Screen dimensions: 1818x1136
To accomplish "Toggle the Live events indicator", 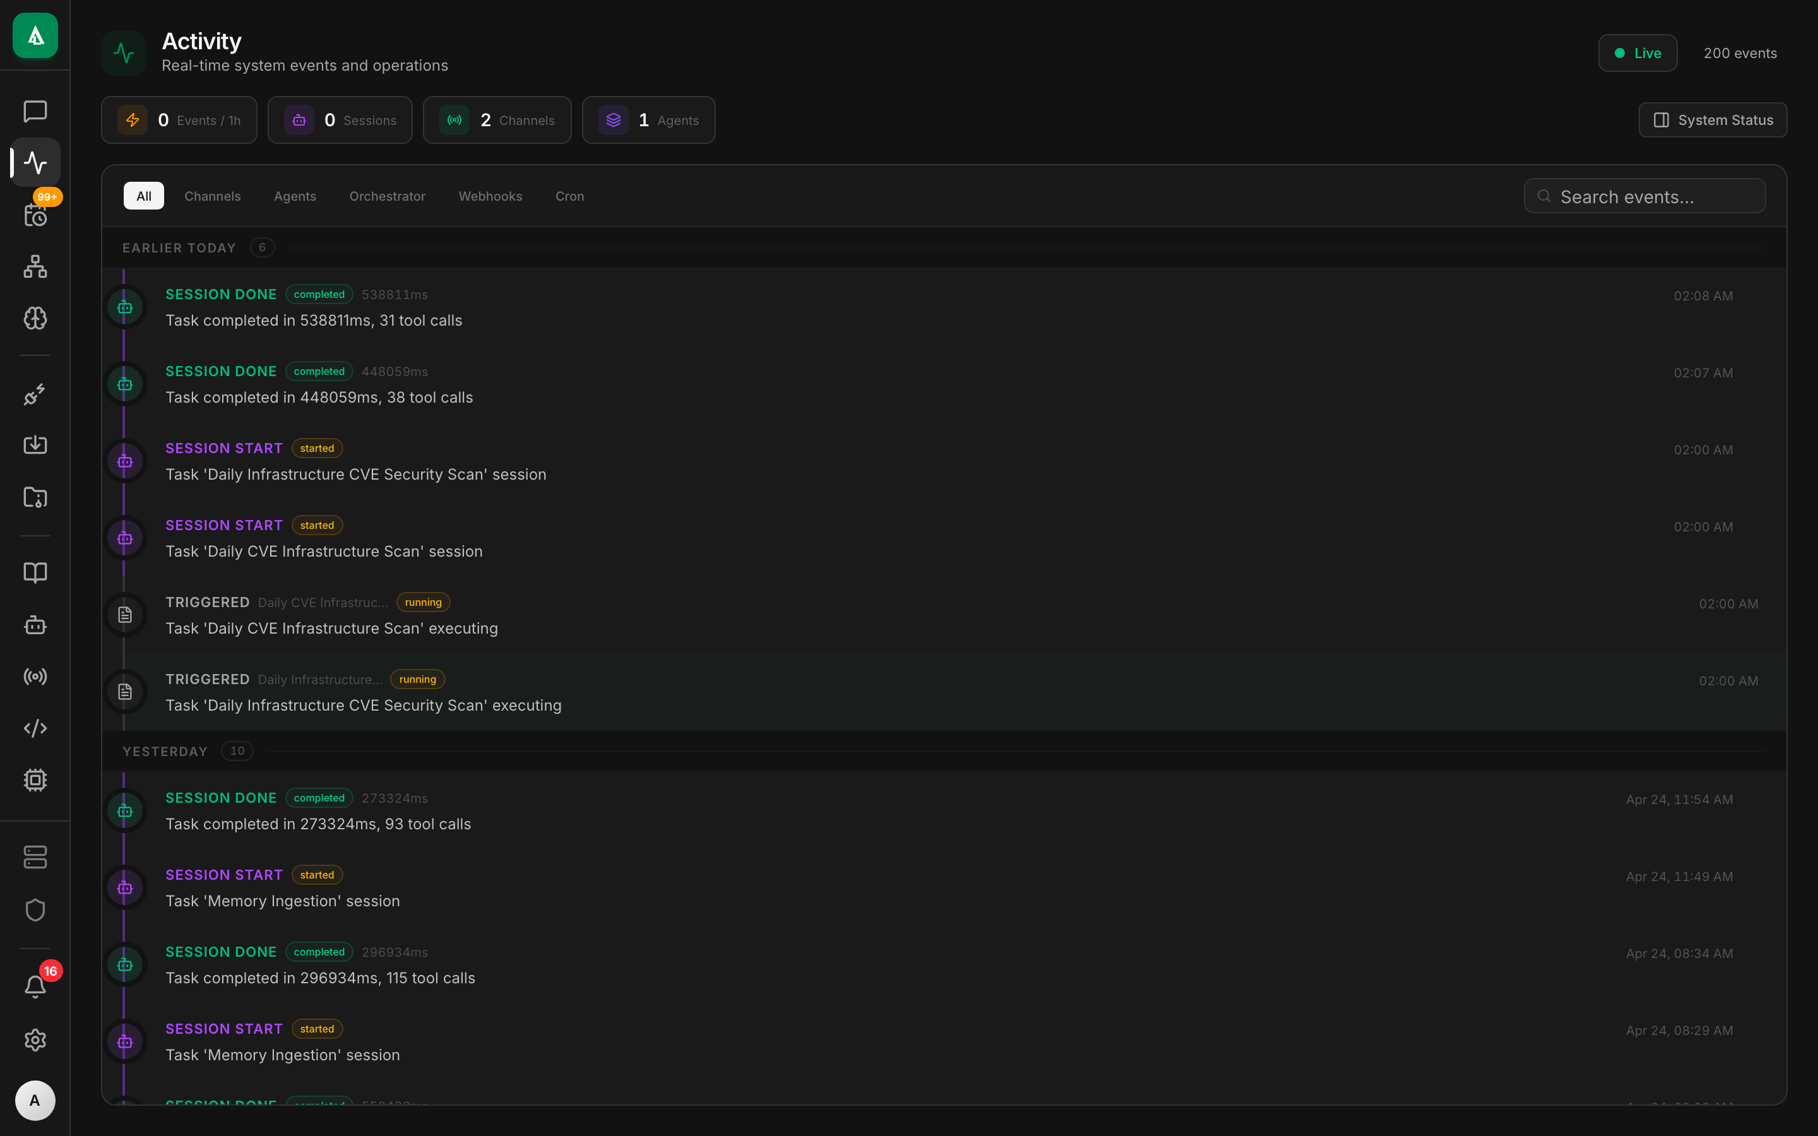I will 1637,52.
